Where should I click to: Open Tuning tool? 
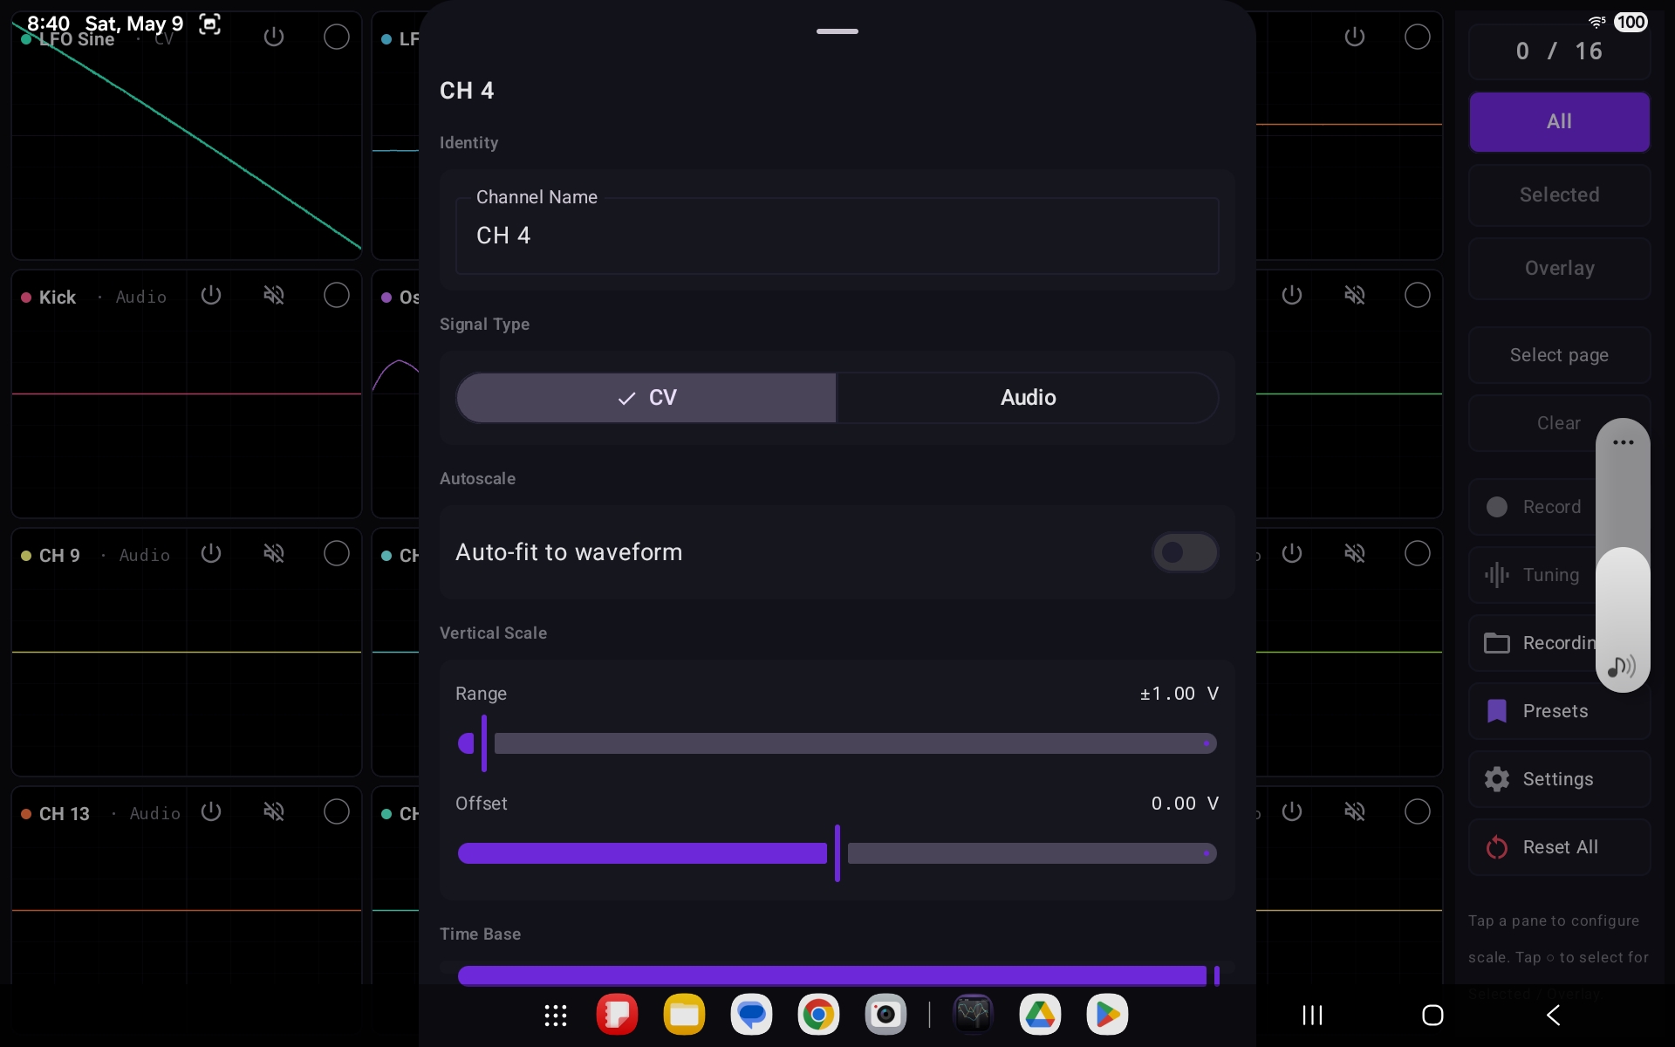(x=1534, y=575)
